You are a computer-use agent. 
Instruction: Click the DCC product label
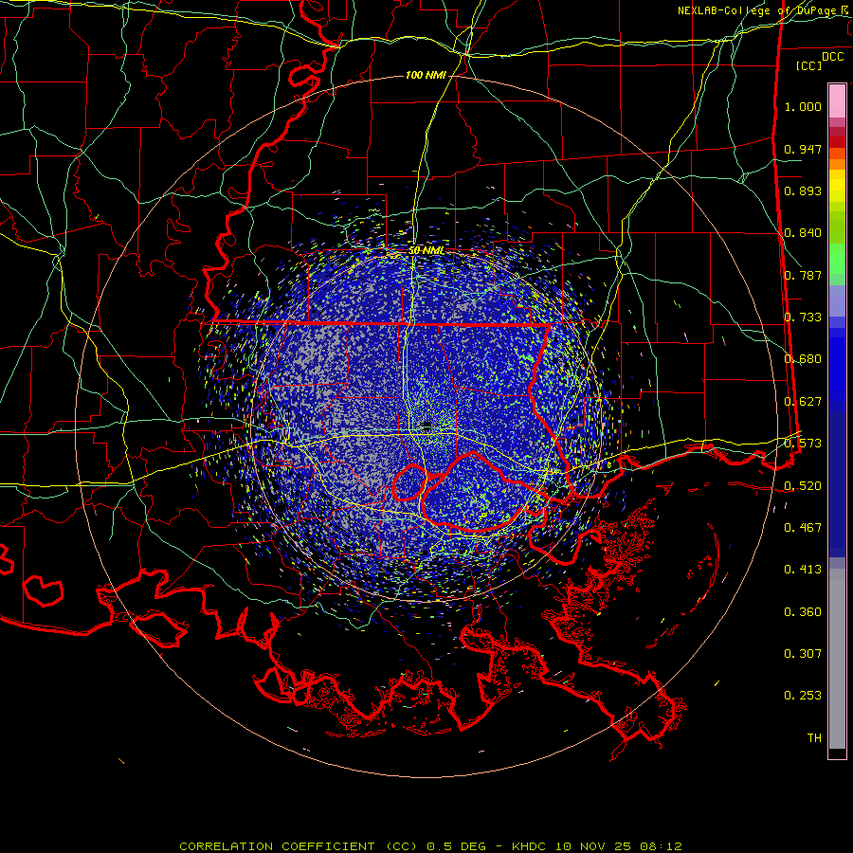pos(832,57)
